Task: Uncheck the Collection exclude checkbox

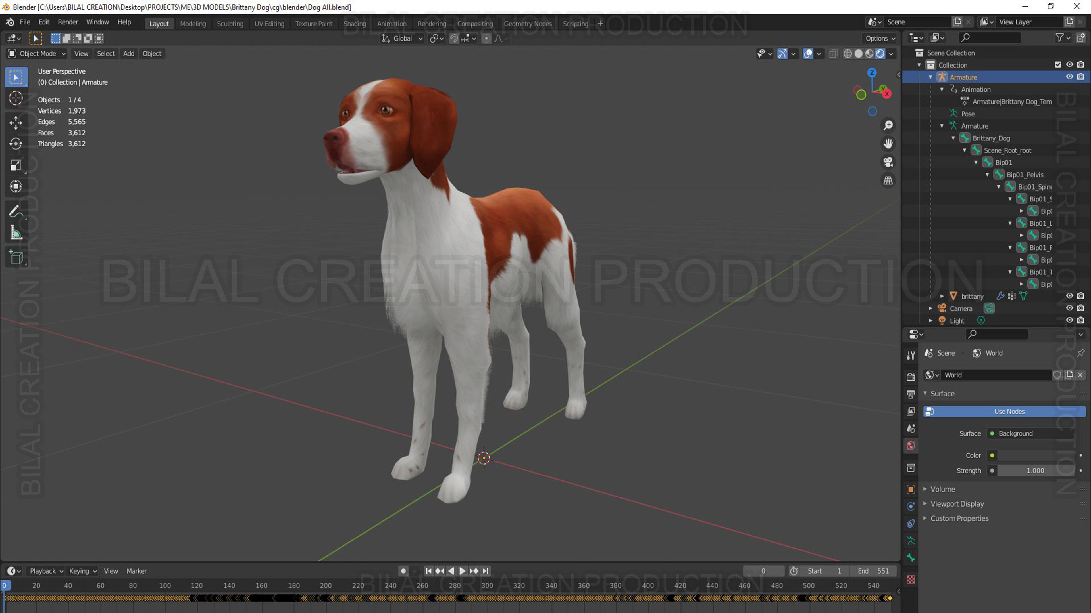Action: tap(1058, 65)
